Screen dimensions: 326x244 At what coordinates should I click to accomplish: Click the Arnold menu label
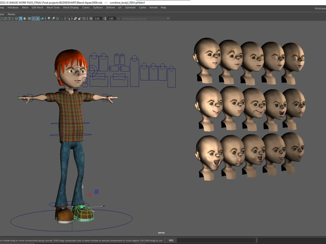point(153,7)
